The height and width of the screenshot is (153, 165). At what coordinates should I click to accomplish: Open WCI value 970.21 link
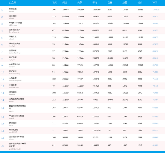[x=155, y=16]
